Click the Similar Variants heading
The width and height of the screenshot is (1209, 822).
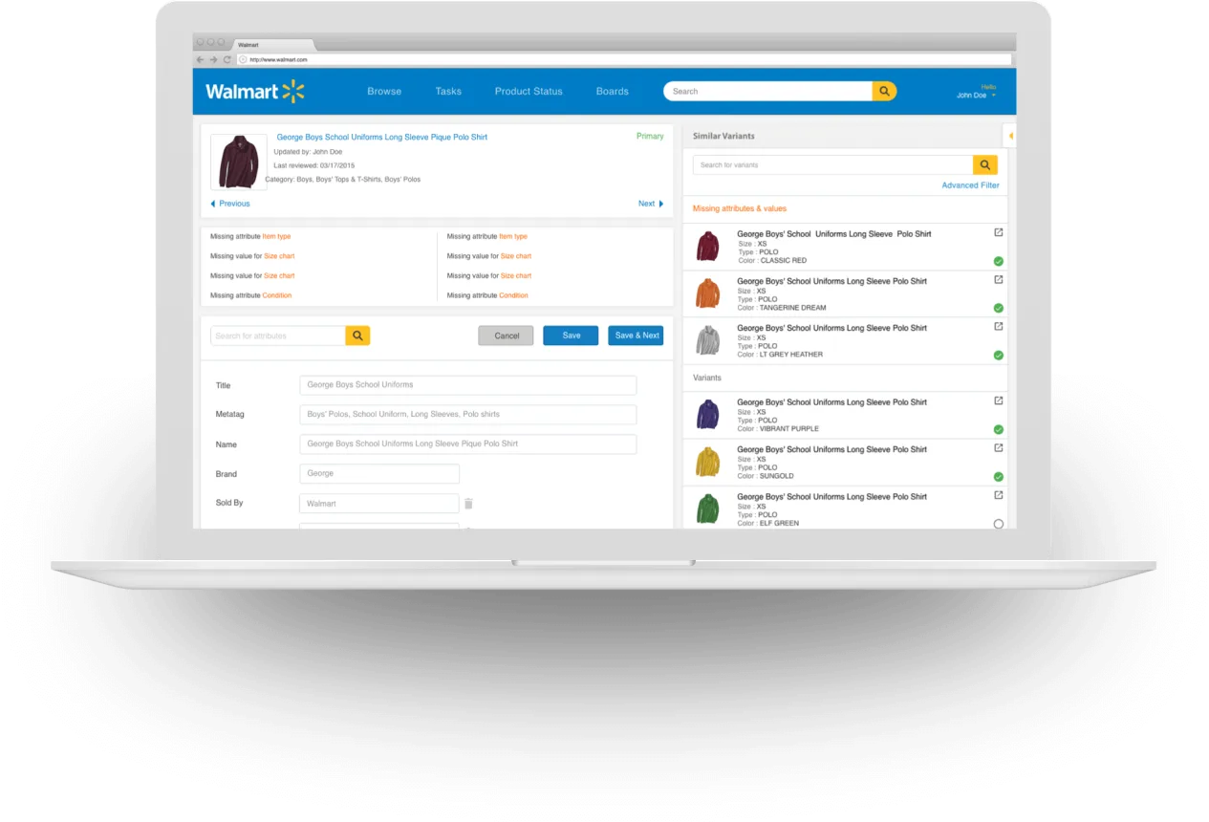[723, 136]
